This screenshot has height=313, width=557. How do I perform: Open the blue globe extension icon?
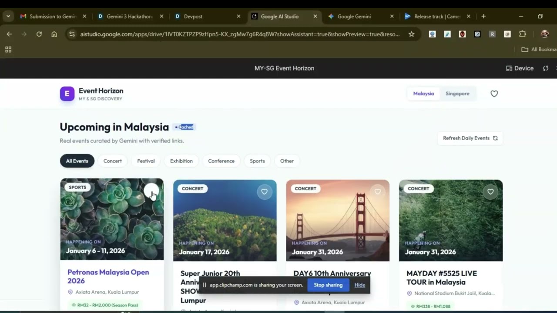432,34
